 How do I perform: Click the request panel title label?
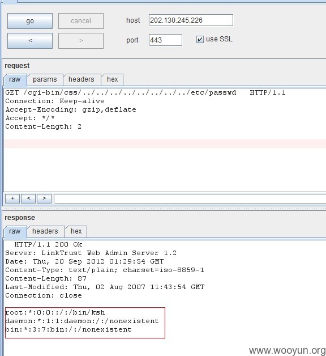click(x=17, y=66)
